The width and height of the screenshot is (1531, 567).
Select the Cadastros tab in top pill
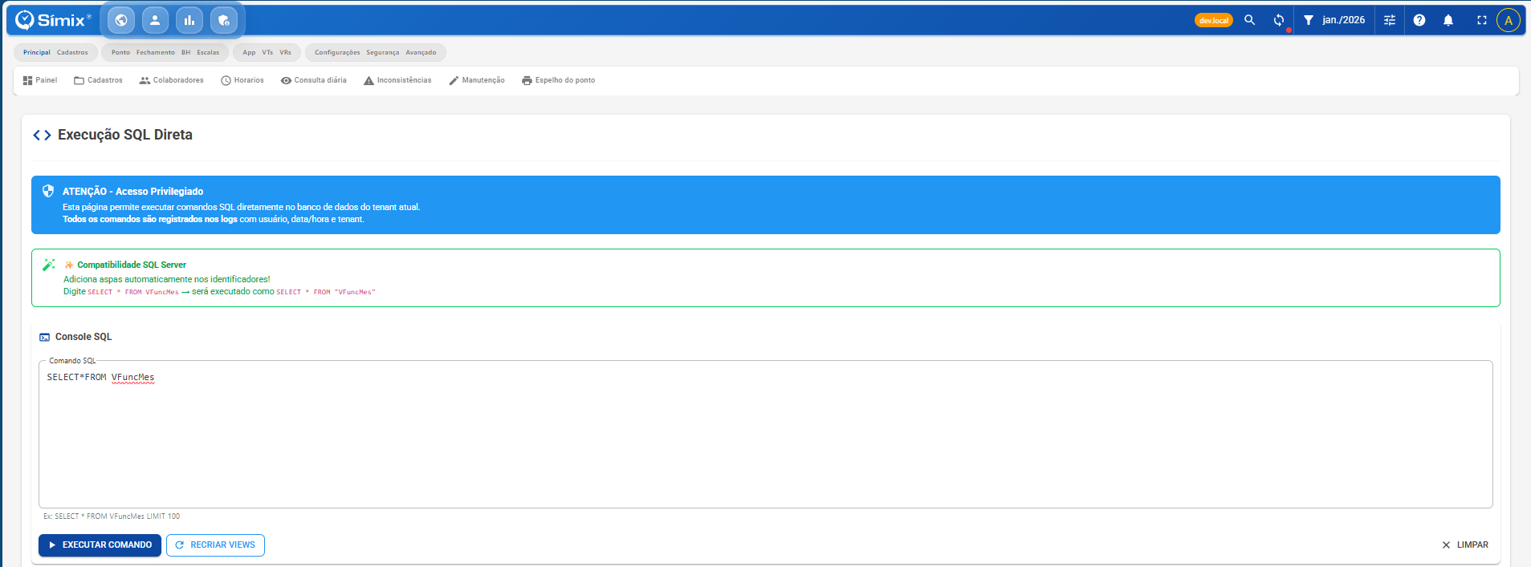pyautogui.click(x=72, y=52)
